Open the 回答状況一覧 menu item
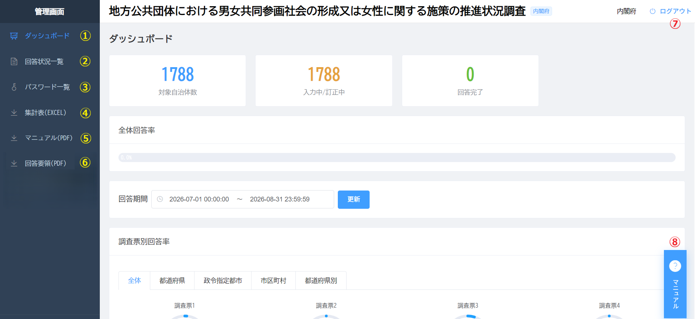695x319 pixels. [x=50, y=61]
